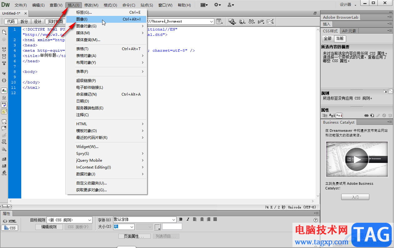Click Italic icon in Properties panel
This screenshot has height=248, width=394.
click(x=188, y=220)
